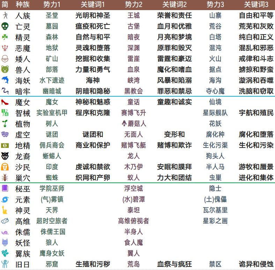The height and width of the screenshot is (270, 275).
Task: Click the theater masks icon beside 虚空
Action: click(5, 134)
